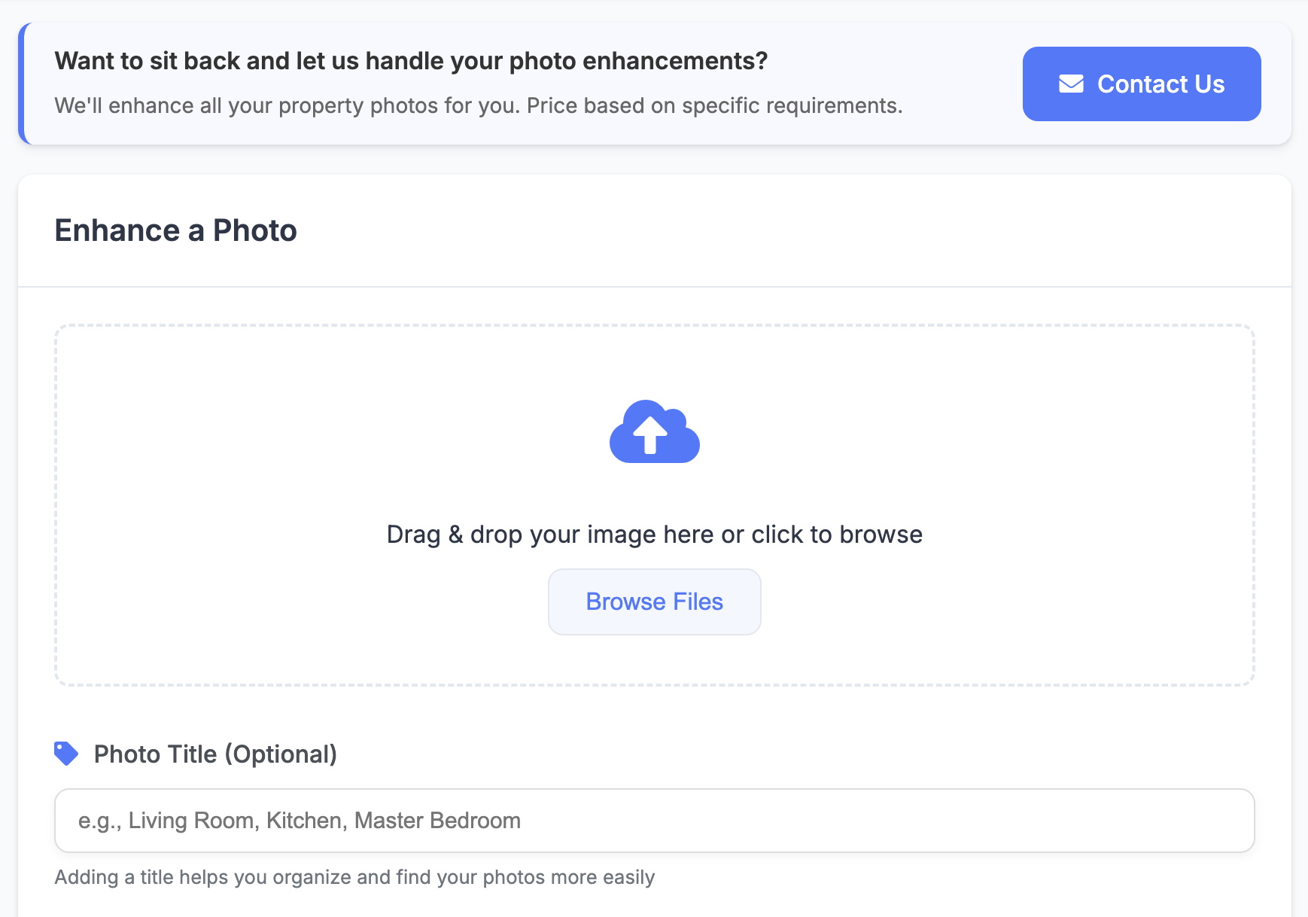This screenshot has height=917, width=1308.
Task: Click the blue tag icon beside Photo Title
Action: 66,754
